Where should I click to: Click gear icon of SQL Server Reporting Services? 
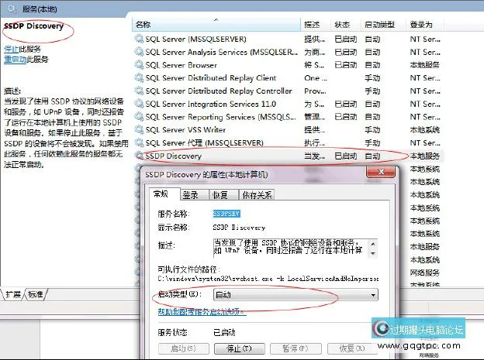tap(139, 117)
